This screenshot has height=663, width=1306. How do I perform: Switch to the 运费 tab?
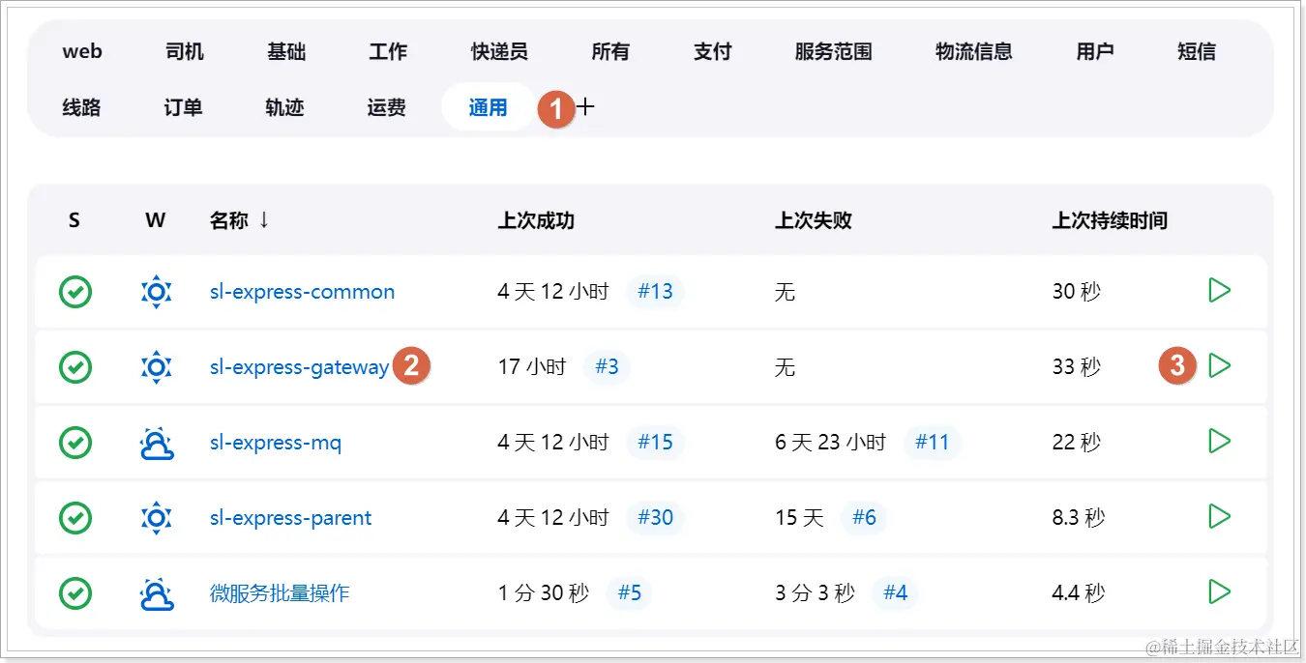click(x=386, y=107)
